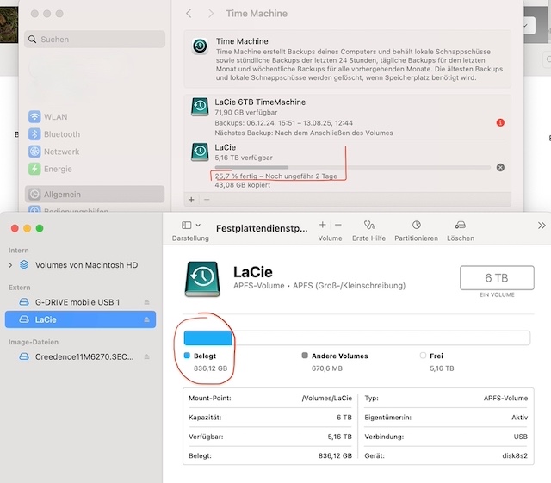
Task: Click the Typ value APFS-Volume
Action: click(x=505, y=398)
